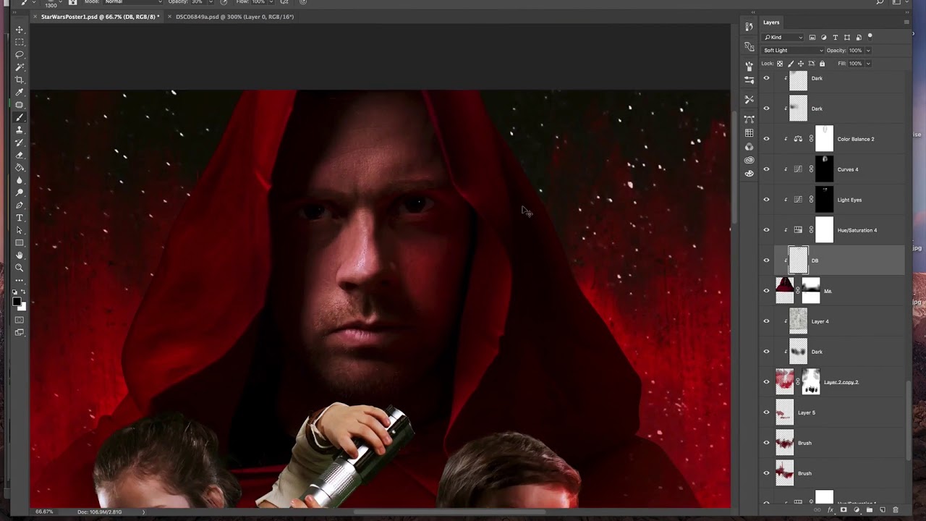Select the Dodge tool
Image resolution: width=926 pixels, height=521 pixels.
click(20, 192)
